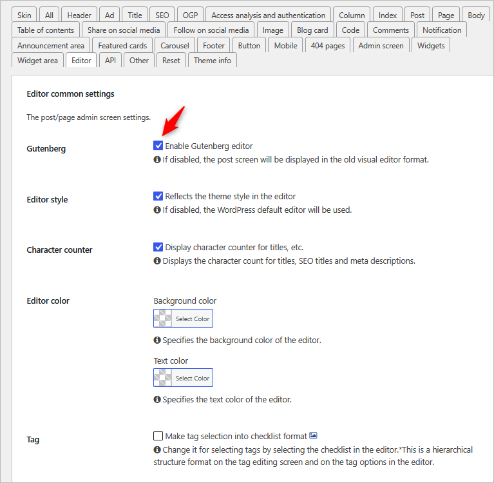Open the Featured cards tab
The image size is (494, 483).
tap(122, 46)
